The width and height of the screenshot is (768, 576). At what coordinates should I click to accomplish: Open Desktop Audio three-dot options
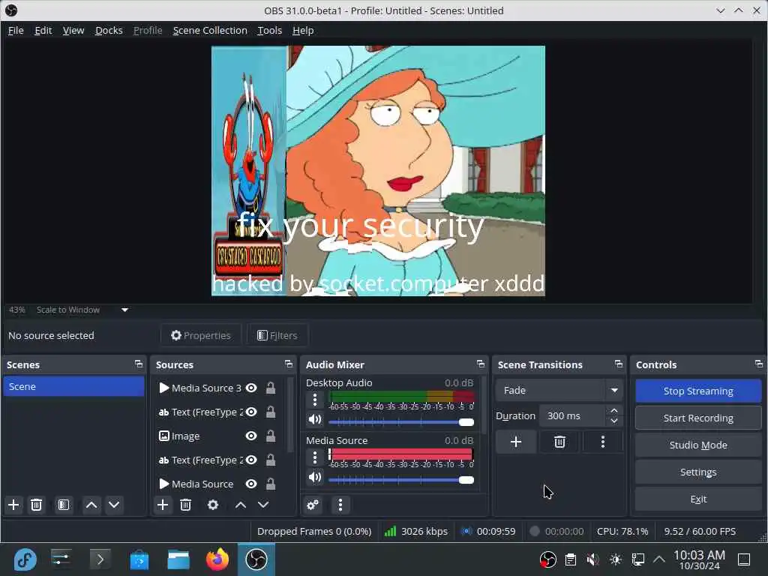315,400
